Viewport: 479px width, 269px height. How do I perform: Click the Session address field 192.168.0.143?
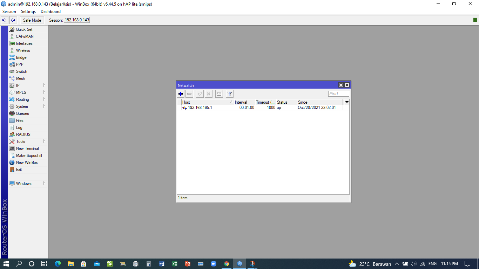tap(77, 20)
